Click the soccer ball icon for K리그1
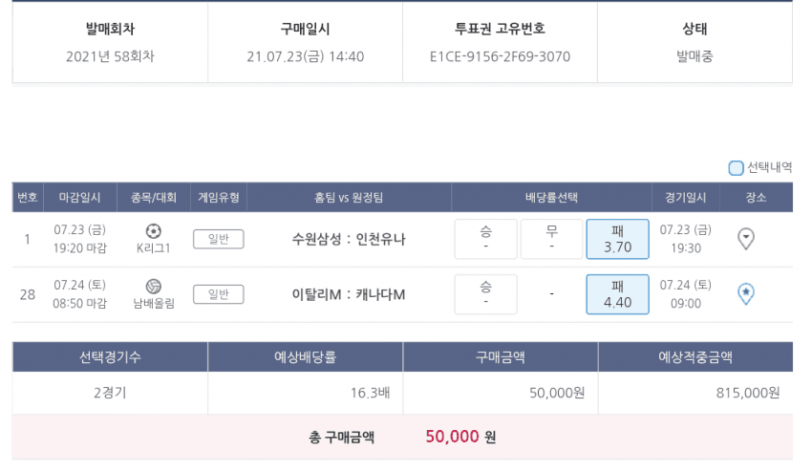The width and height of the screenshot is (812, 472). point(154,230)
